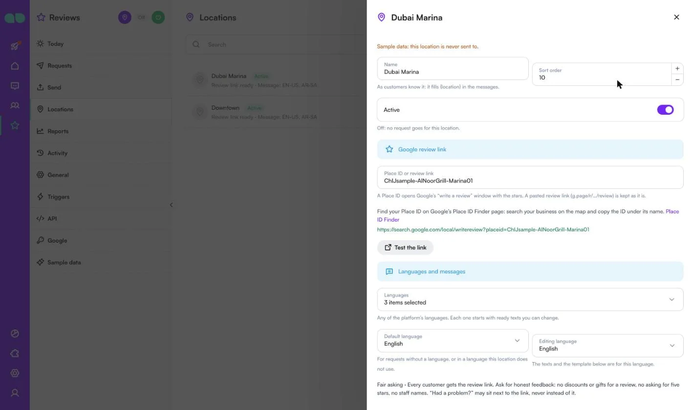Decrease the Sort order with the minus button
This screenshot has width=694, height=410.
tap(677, 80)
